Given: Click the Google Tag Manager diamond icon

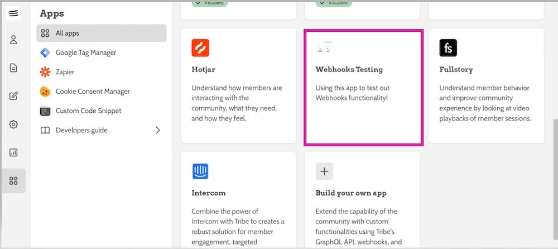Looking at the screenshot, I should click(x=45, y=52).
